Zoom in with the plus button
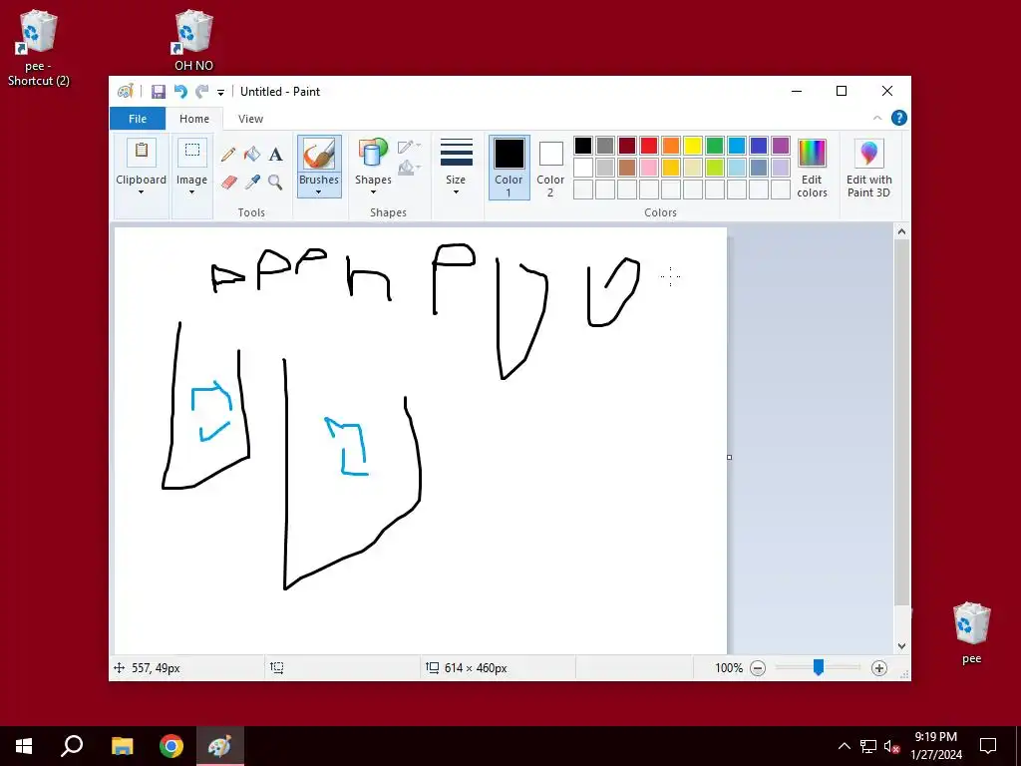This screenshot has height=766, width=1021. tap(879, 667)
